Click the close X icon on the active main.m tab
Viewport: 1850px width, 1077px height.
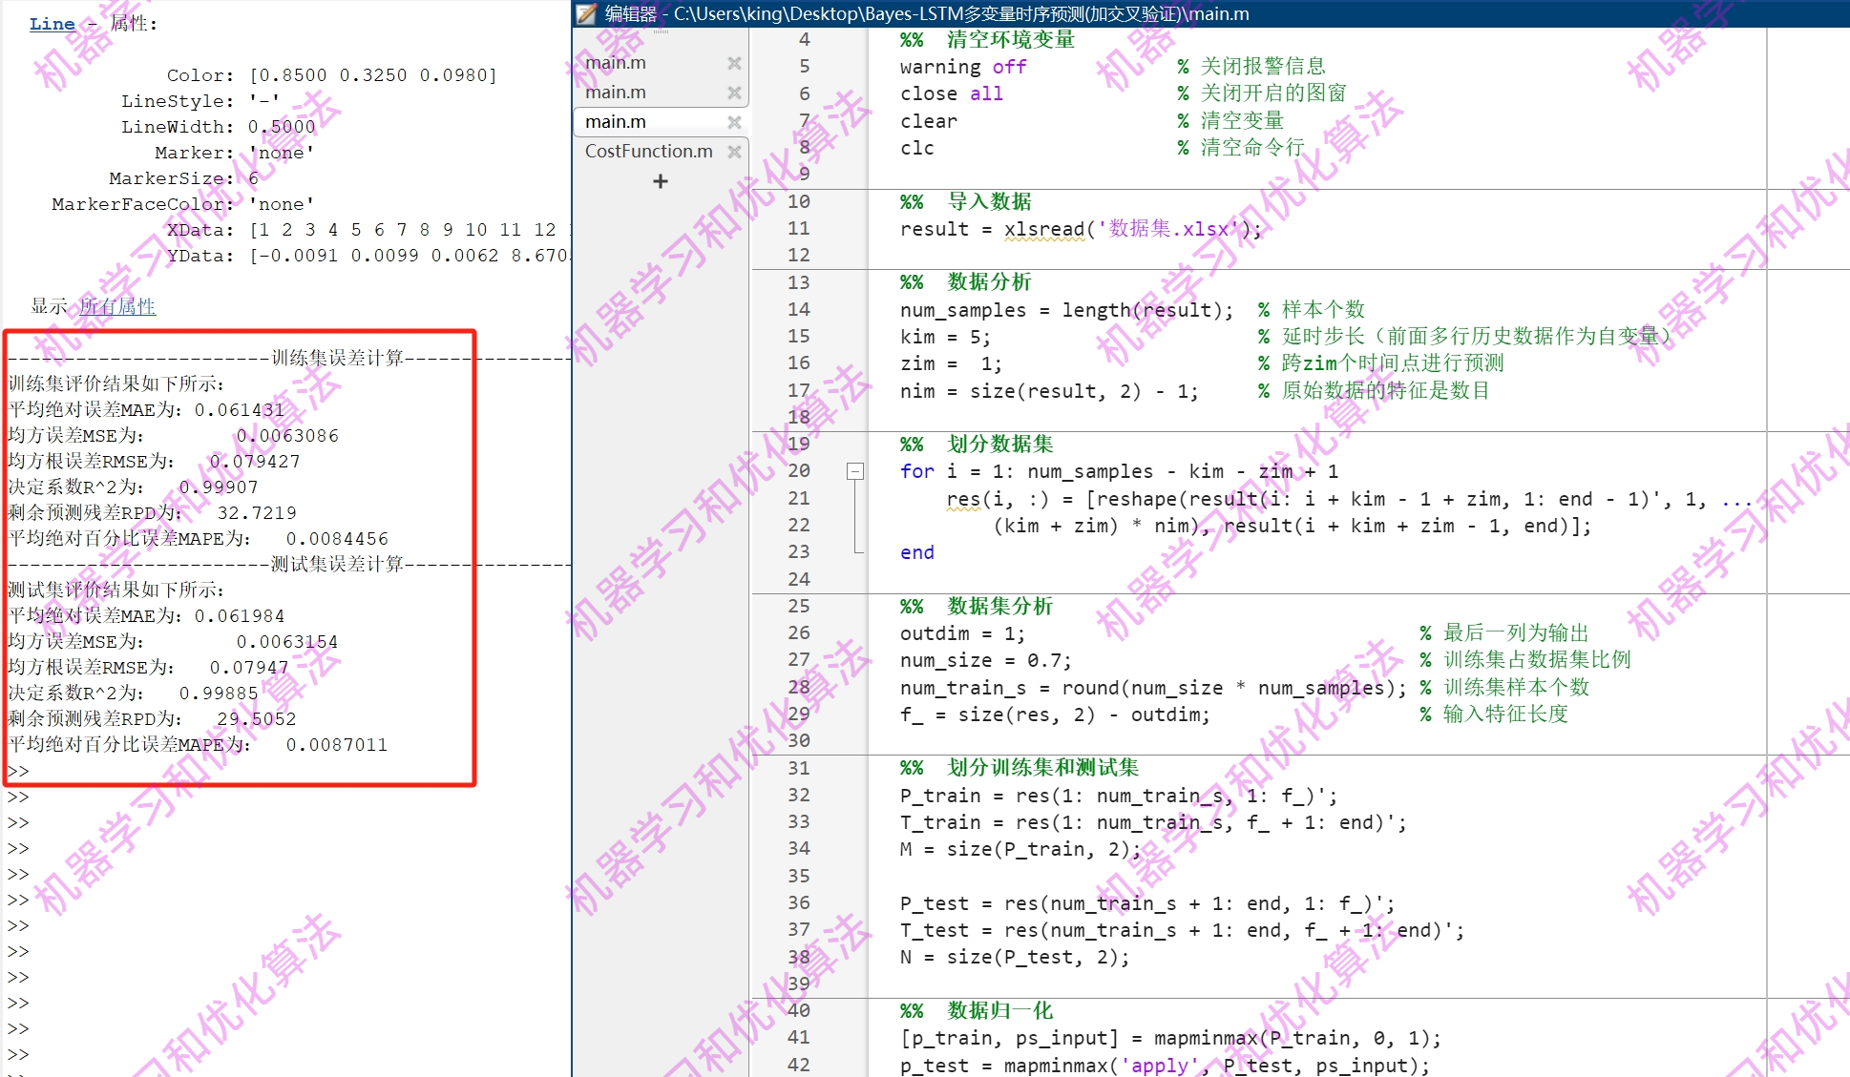[734, 121]
